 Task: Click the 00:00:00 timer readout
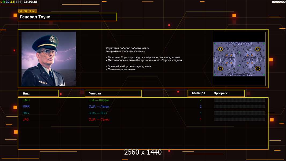[x=279, y=2]
